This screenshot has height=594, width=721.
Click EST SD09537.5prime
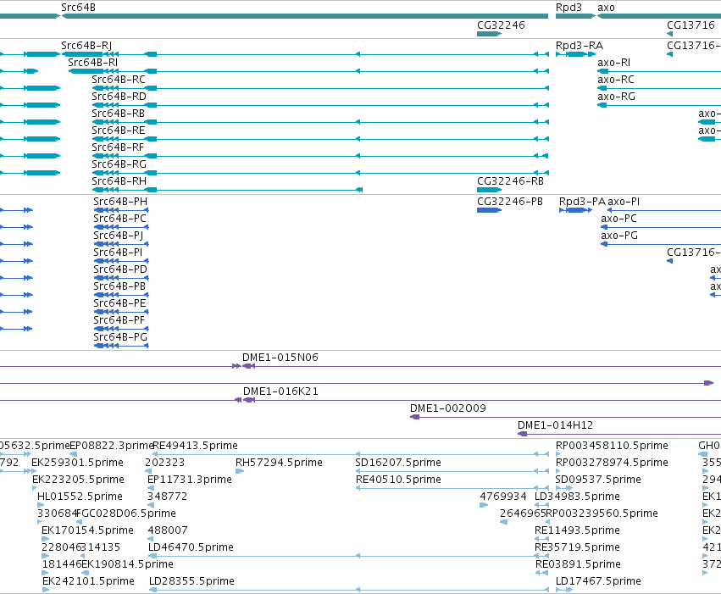(564, 488)
